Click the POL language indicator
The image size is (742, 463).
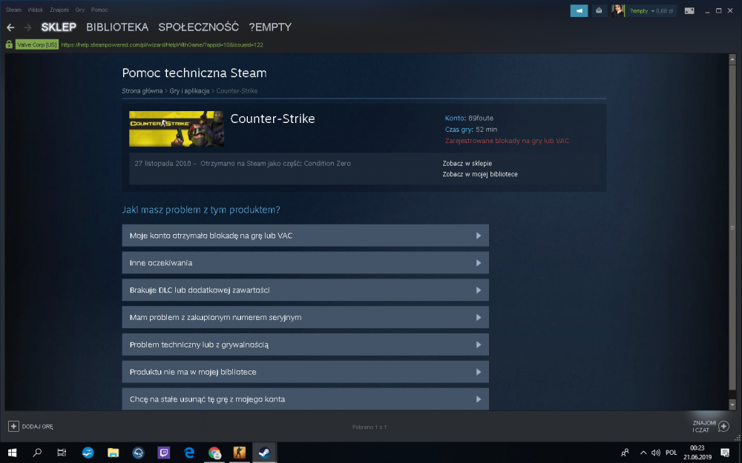pyautogui.click(x=671, y=453)
